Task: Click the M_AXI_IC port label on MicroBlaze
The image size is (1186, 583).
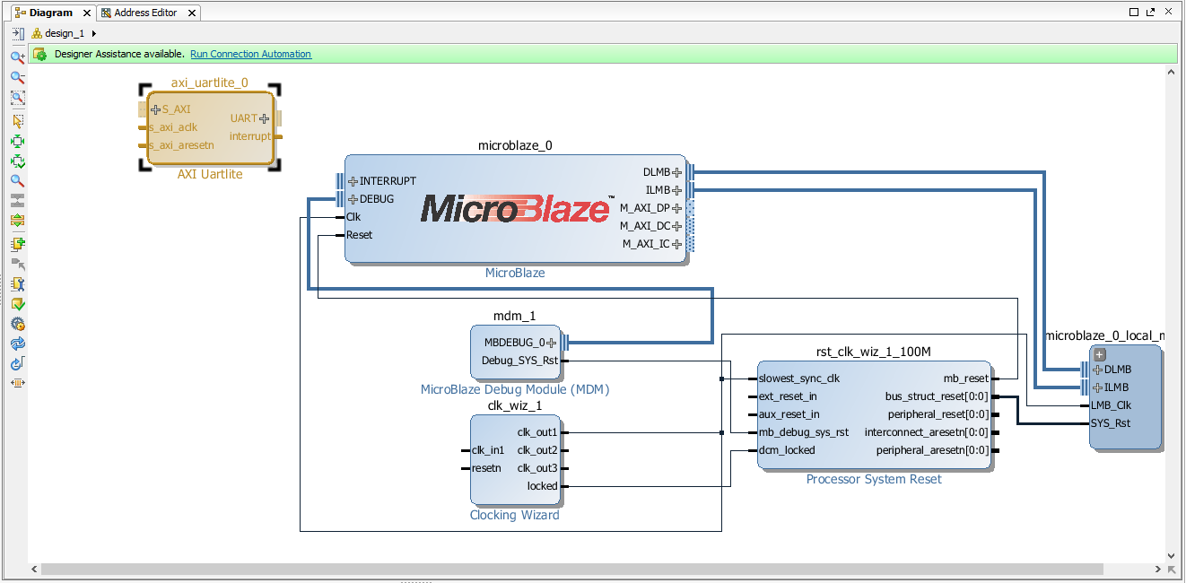Action: (x=646, y=244)
